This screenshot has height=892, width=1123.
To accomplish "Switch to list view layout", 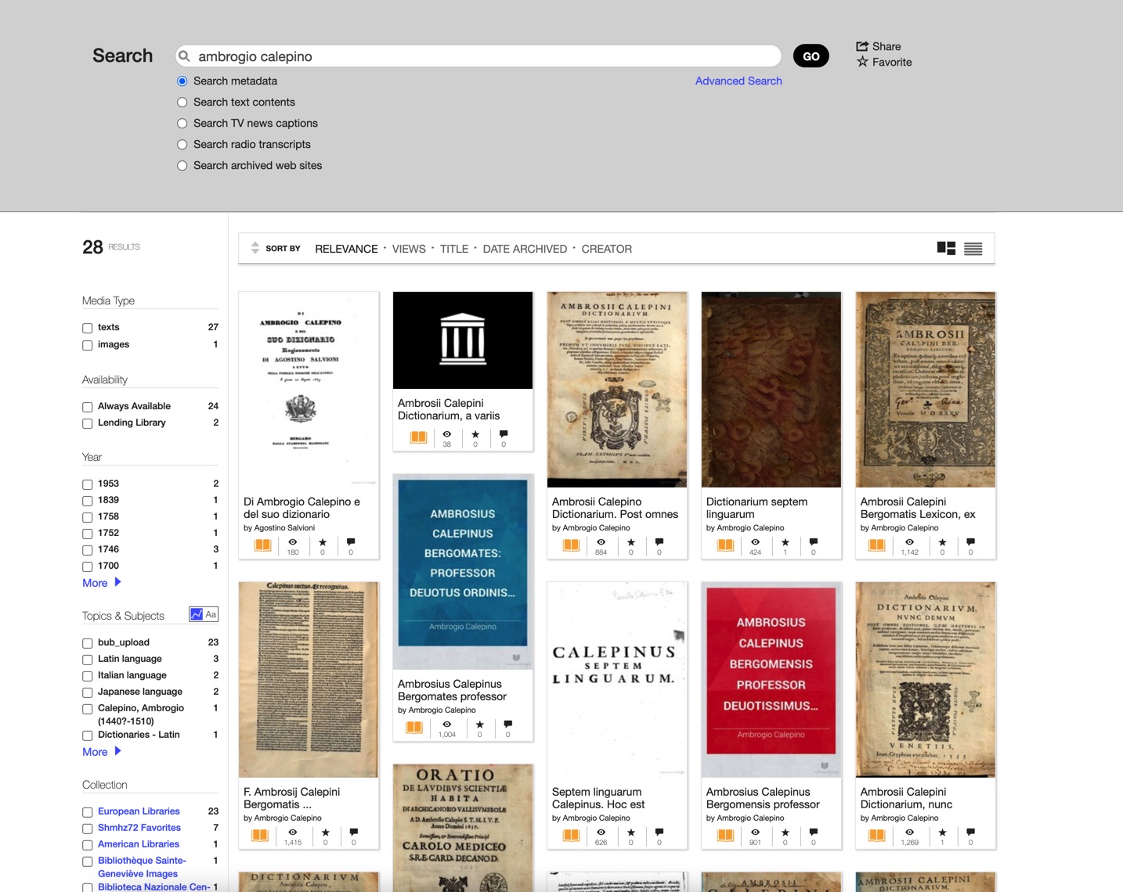I will (973, 248).
